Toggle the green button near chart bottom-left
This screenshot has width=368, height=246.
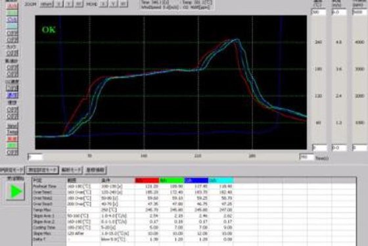point(12,145)
